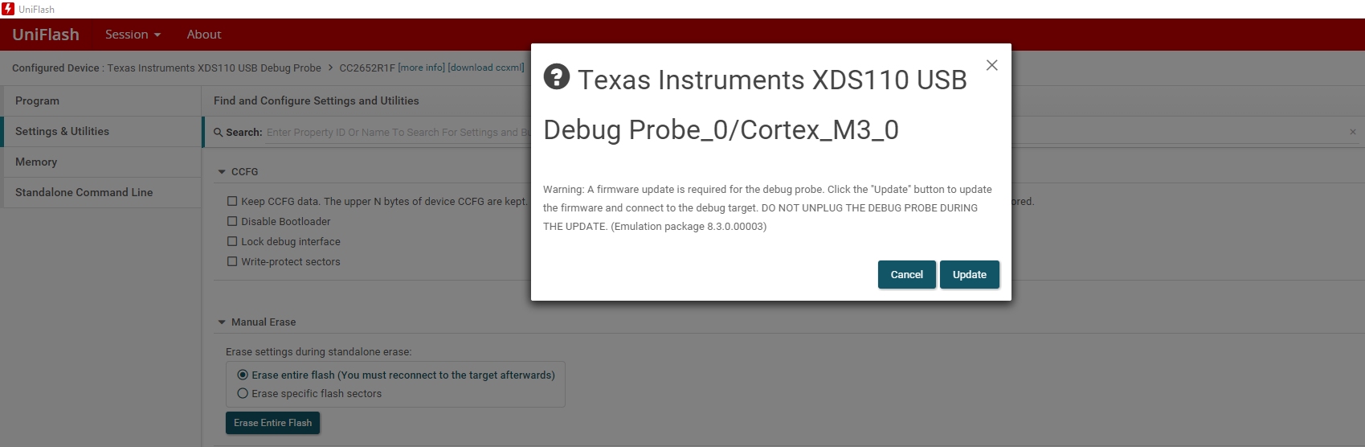Viewport: 1365px width, 447px height.
Task: Collapse the CCFG section
Action: [222, 172]
